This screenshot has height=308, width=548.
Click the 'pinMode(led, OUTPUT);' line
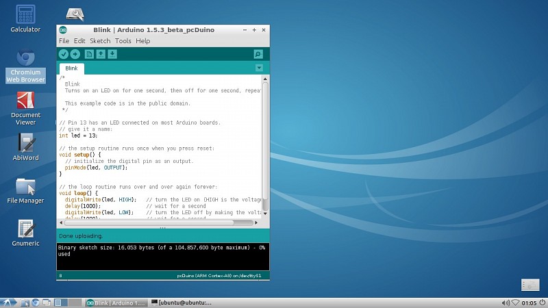[x=96, y=168]
